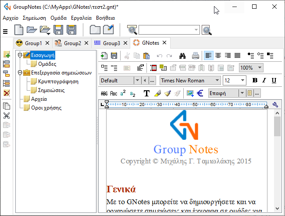Collapse the Εισαγωγή tree node

tap(20, 55)
